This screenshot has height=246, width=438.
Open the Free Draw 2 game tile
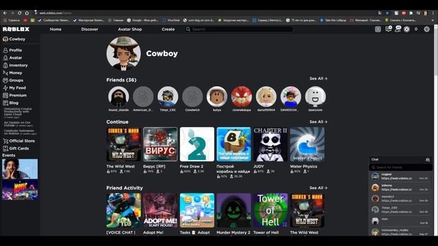coord(197,144)
